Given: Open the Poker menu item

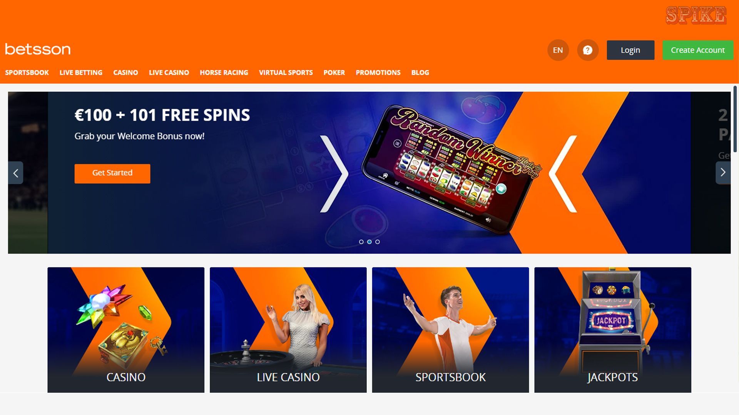Looking at the screenshot, I should [334, 73].
